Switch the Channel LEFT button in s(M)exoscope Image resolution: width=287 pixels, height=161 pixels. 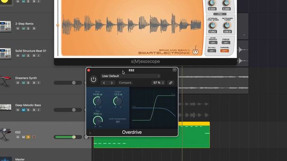click(225, 51)
